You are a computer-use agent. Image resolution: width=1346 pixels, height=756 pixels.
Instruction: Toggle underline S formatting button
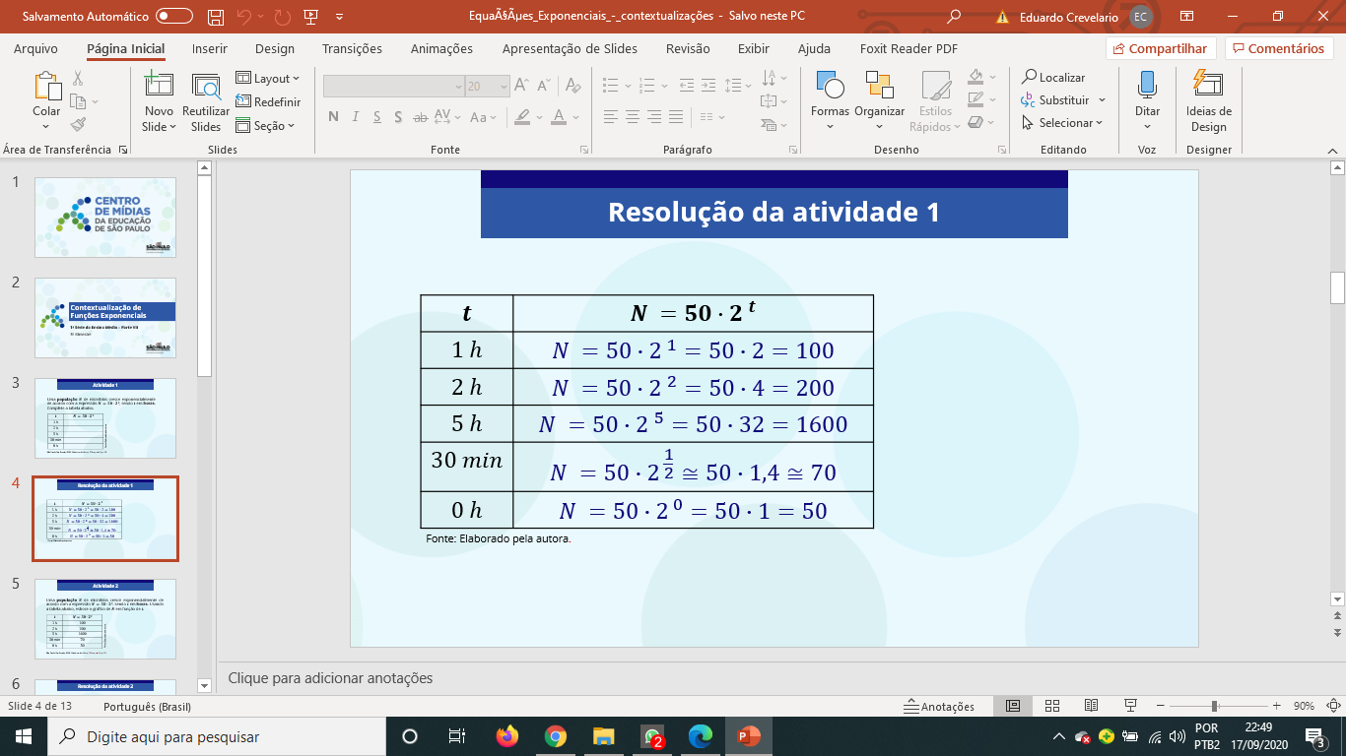376,116
